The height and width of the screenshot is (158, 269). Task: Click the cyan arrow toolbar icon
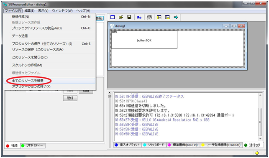click(x=176, y=17)
